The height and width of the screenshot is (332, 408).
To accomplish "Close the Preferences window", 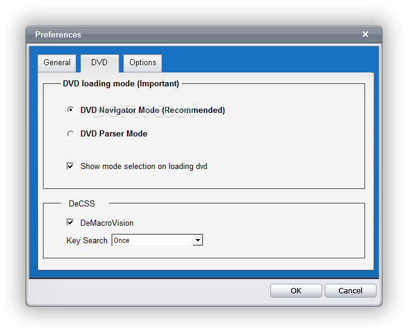I will [x=365, y=34].
